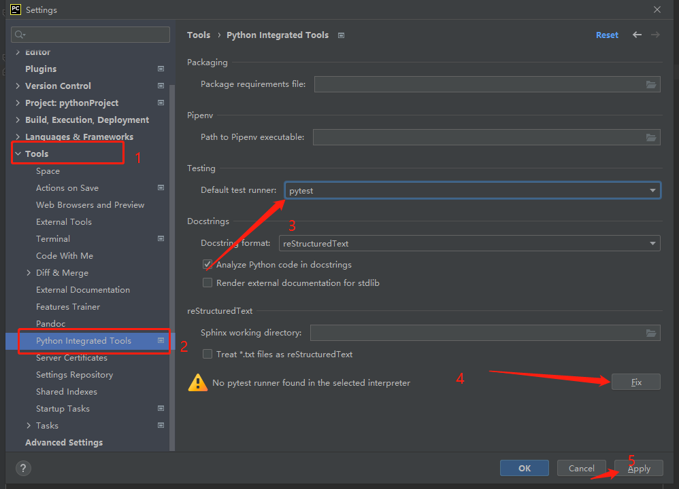Expand the Diff & Merge node
The width and height of the screenshot is (679, 489).
pyautogui.click(x=29, y=273)
